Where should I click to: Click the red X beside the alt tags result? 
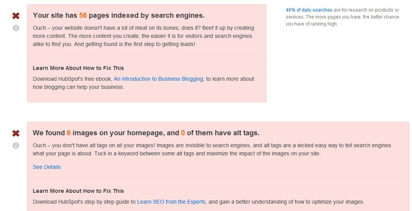point(16,133)
